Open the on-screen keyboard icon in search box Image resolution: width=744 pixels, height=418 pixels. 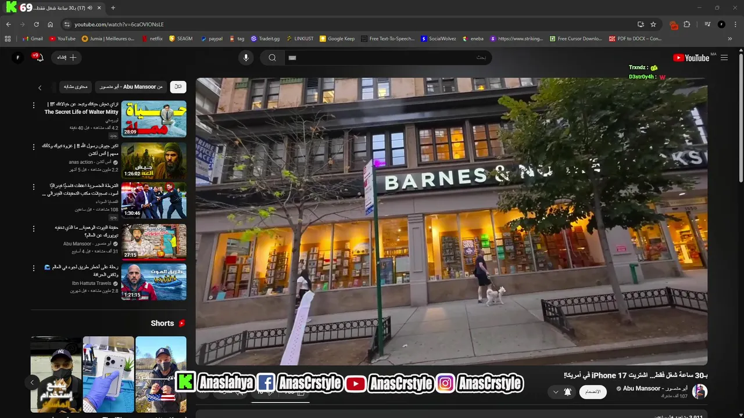click(x=292, y=57)
